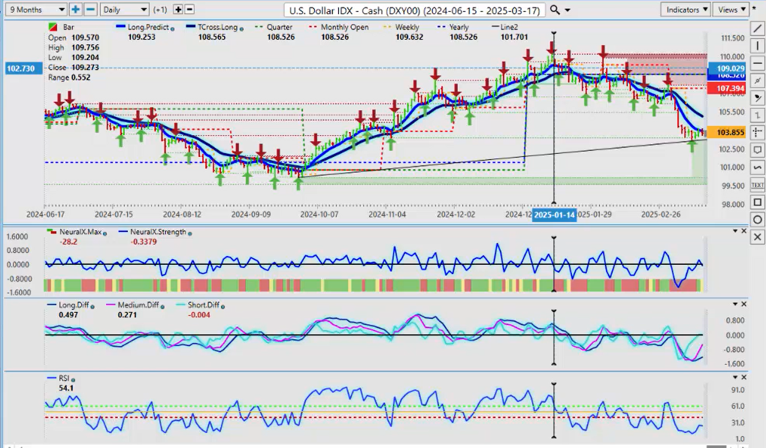Click the blue minus zoom-out button

click(x=90, y=10)
